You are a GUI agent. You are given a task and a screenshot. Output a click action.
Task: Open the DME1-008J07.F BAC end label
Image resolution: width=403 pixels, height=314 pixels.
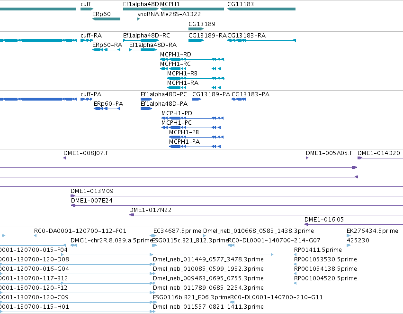pyautogui.click(x=86, y=153)
